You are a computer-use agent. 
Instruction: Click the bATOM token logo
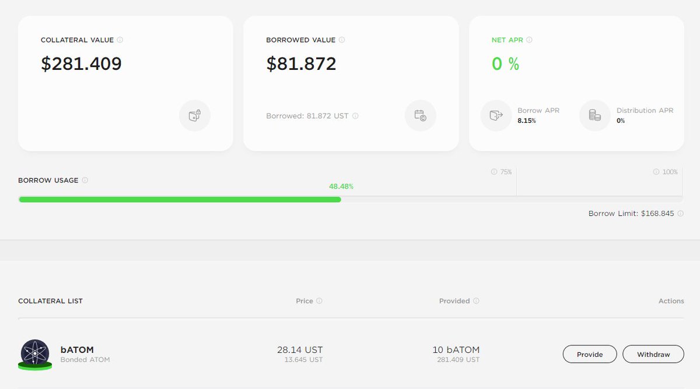35,354
